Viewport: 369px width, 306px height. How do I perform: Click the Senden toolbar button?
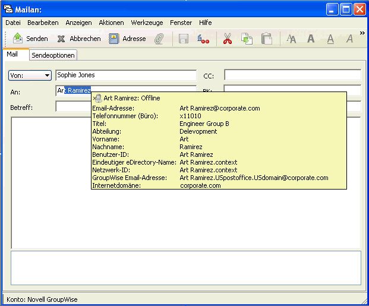tap(31, 39)
